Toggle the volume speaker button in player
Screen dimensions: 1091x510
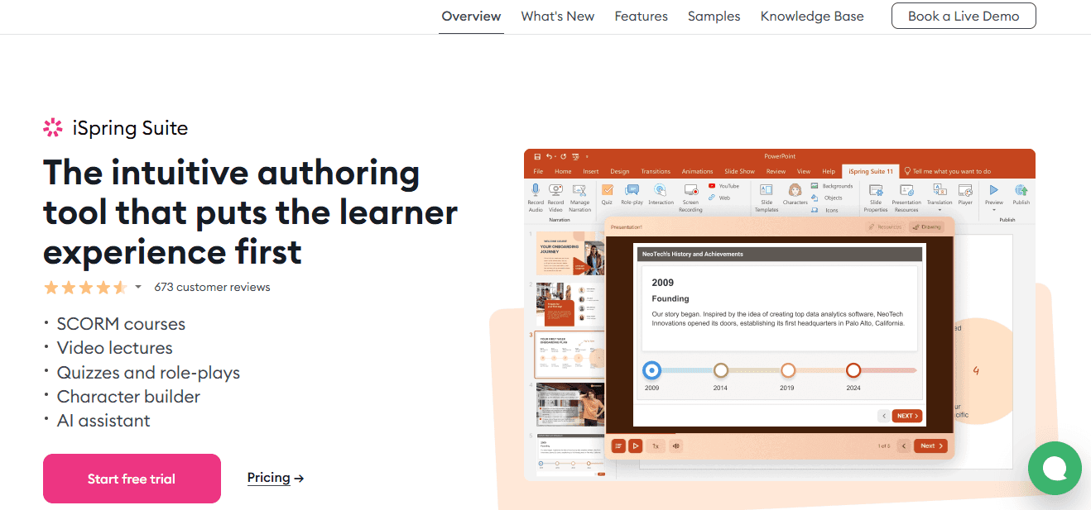676,446
